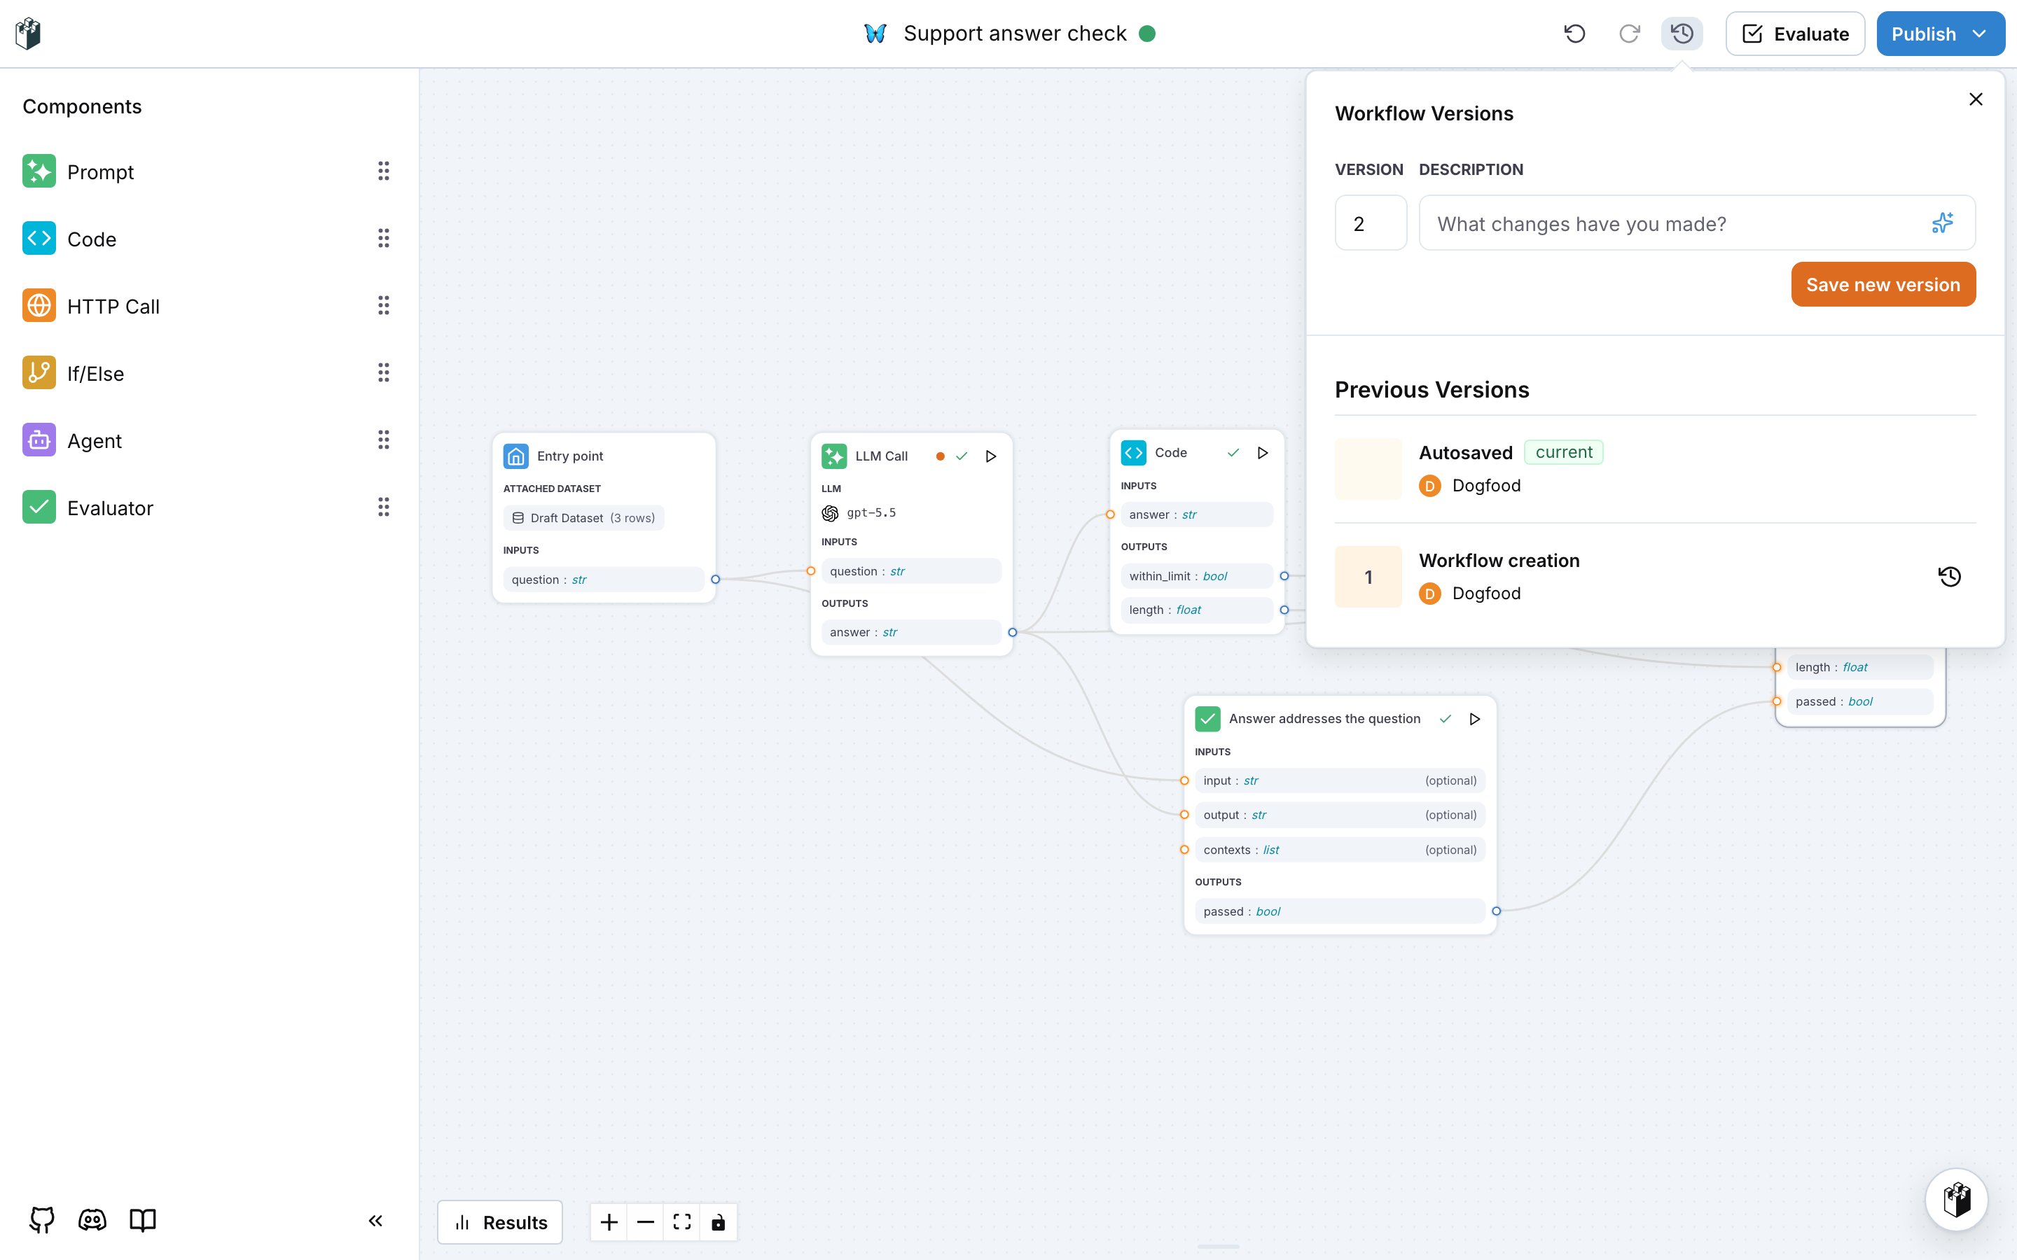Click the evaluator passed bool output row

coord(1340,911)
